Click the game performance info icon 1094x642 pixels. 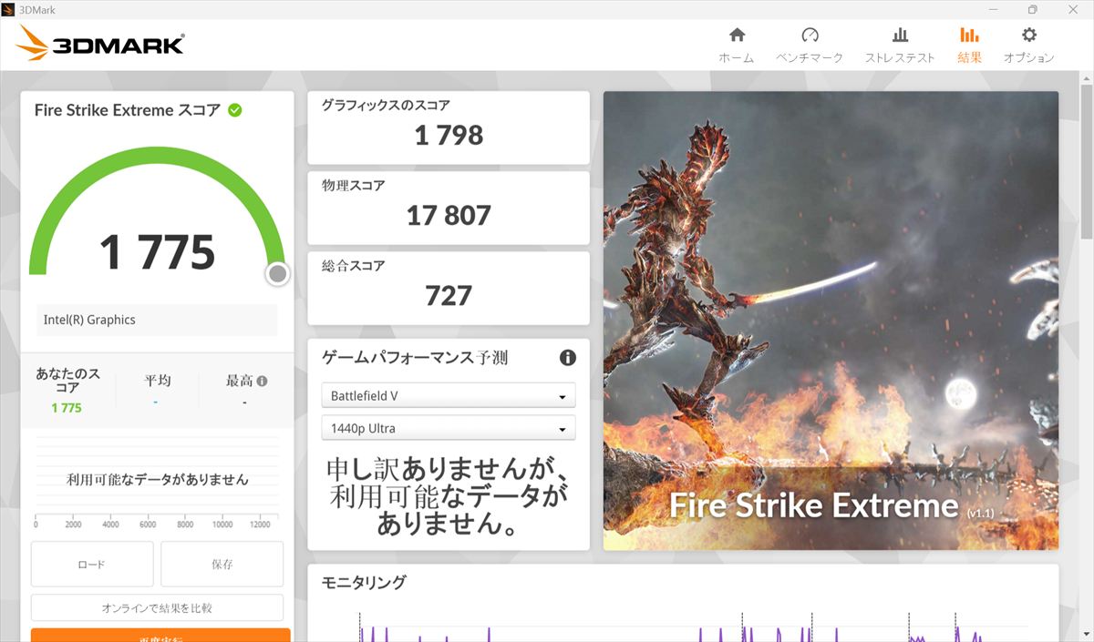(568, 358)
